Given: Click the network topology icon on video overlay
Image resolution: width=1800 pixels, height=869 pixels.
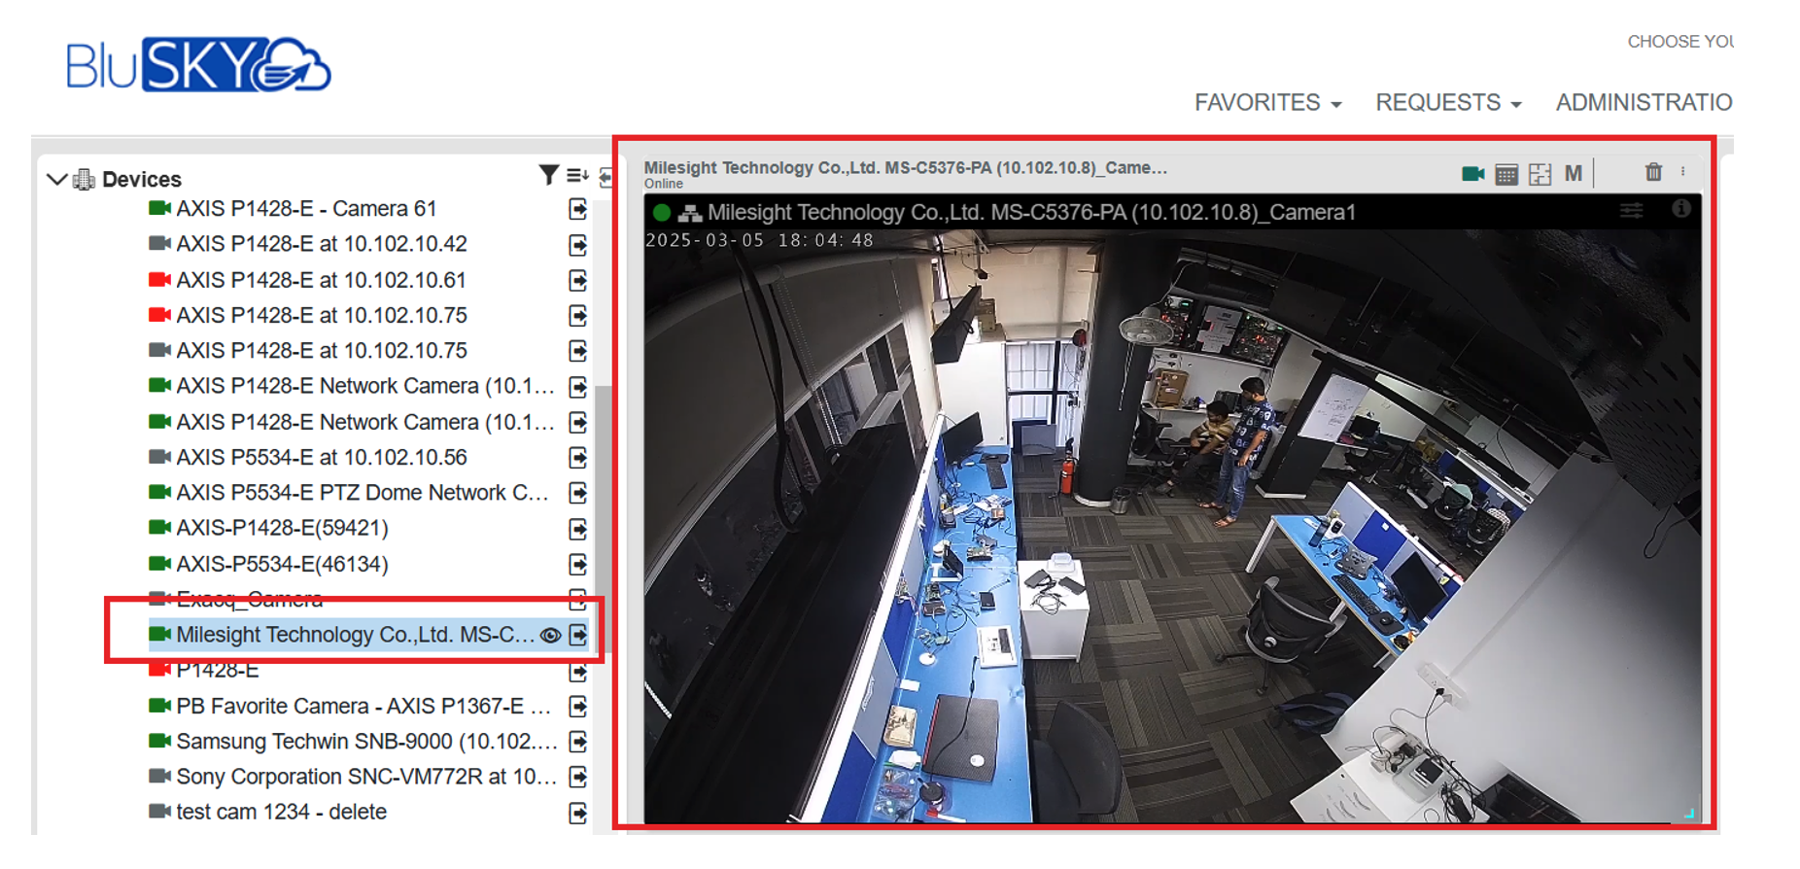Looking at the screenshot, I should click(x=690, y=213).
